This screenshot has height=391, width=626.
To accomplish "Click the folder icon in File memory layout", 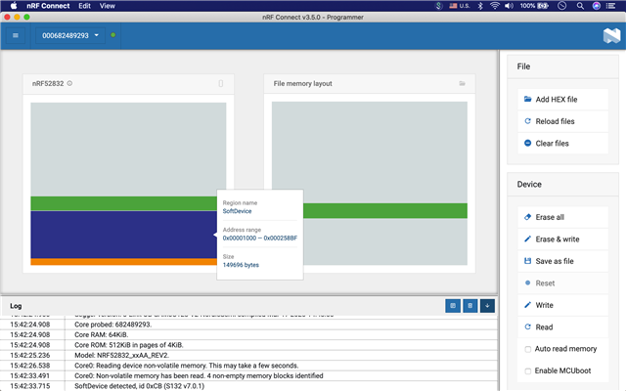I will point(462,83).
